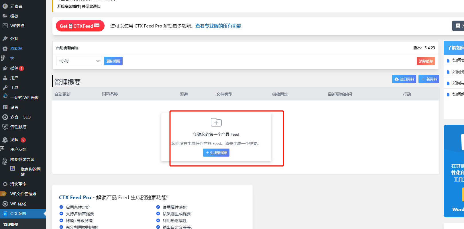Viewport: 464px width, 229px height.
Task: Click the folder-plus icon in the empty feed card
Action: coord(216,122)
